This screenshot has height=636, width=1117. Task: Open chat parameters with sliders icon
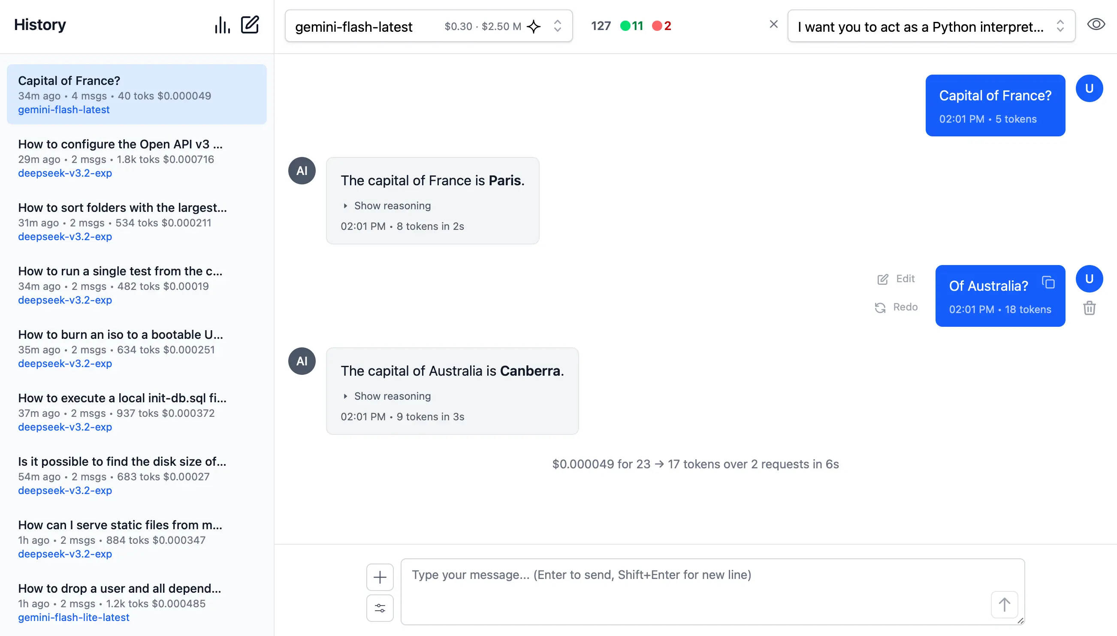[379, 608]
